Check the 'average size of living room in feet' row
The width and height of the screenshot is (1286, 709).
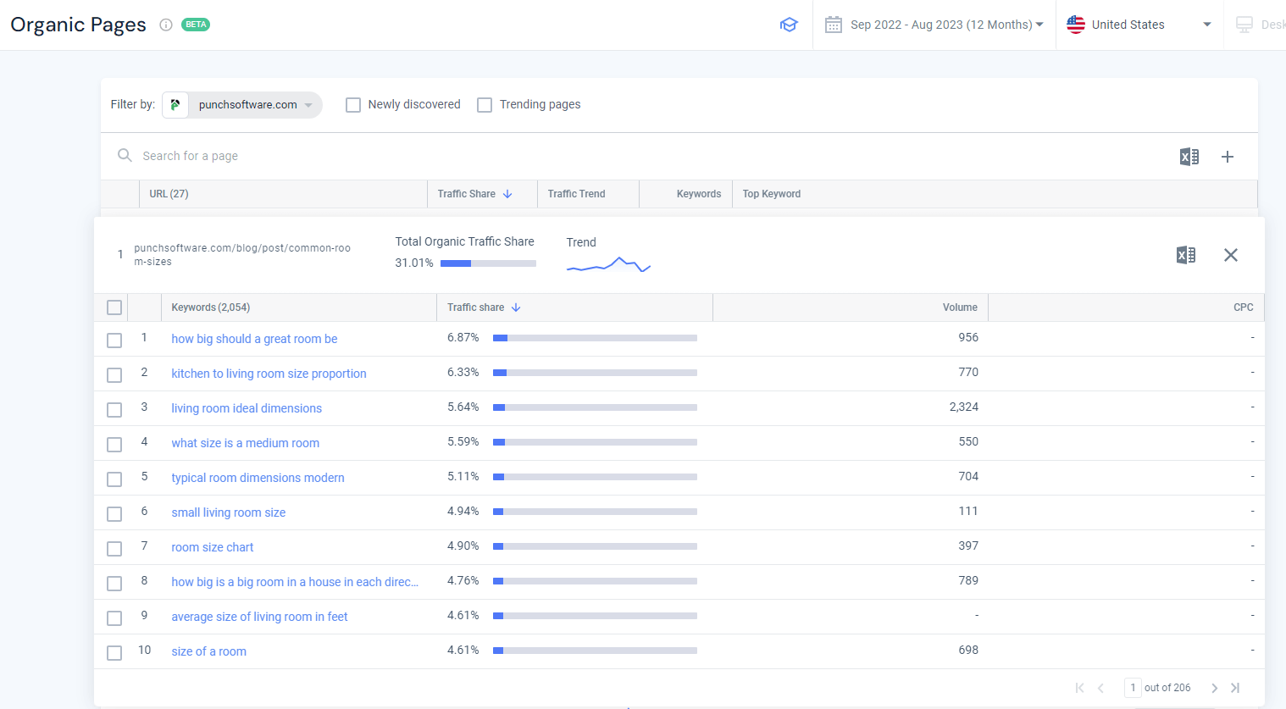point(114,618)
